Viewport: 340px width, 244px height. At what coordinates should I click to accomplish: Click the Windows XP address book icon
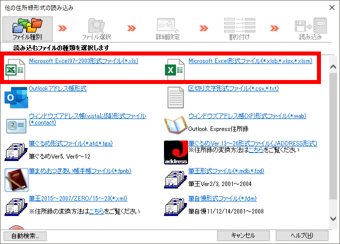point(176,125)
